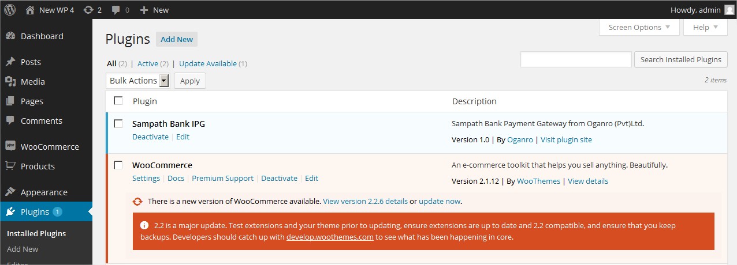Click the Posts pushpin icon
This screenshot has width=737, height=265.
pyautogui.click(x=10, y=62)
